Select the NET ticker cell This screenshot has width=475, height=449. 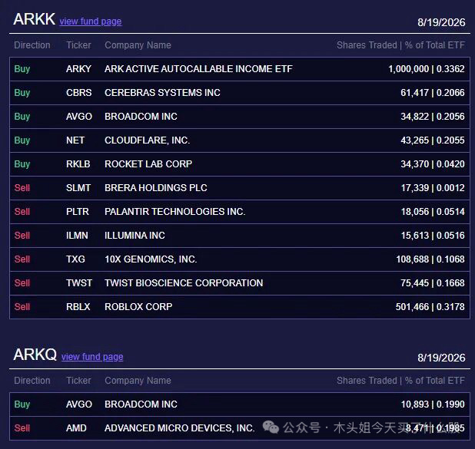75,140
